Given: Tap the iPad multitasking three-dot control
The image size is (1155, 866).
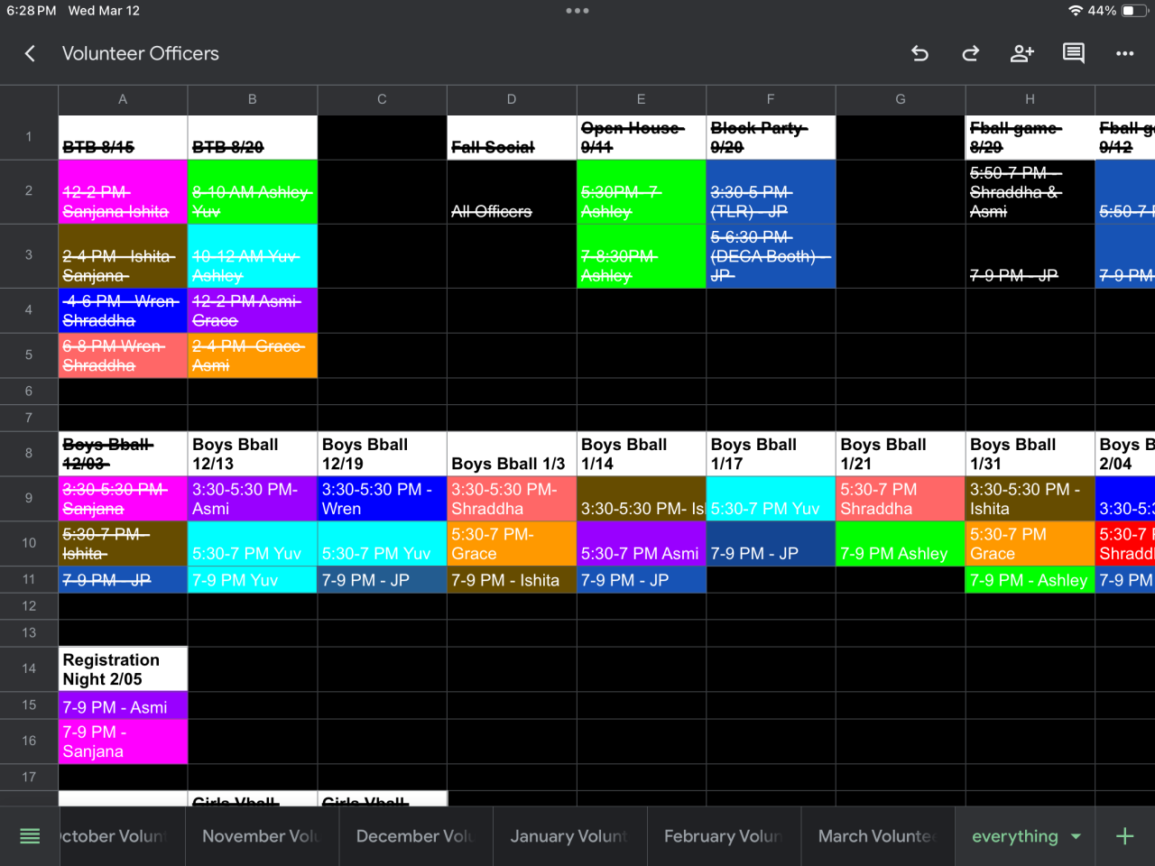Looking at the screenshot, I should click(577, 11).
